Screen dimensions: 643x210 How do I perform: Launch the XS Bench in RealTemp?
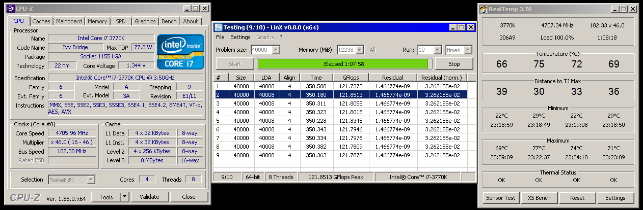point(539,198)
